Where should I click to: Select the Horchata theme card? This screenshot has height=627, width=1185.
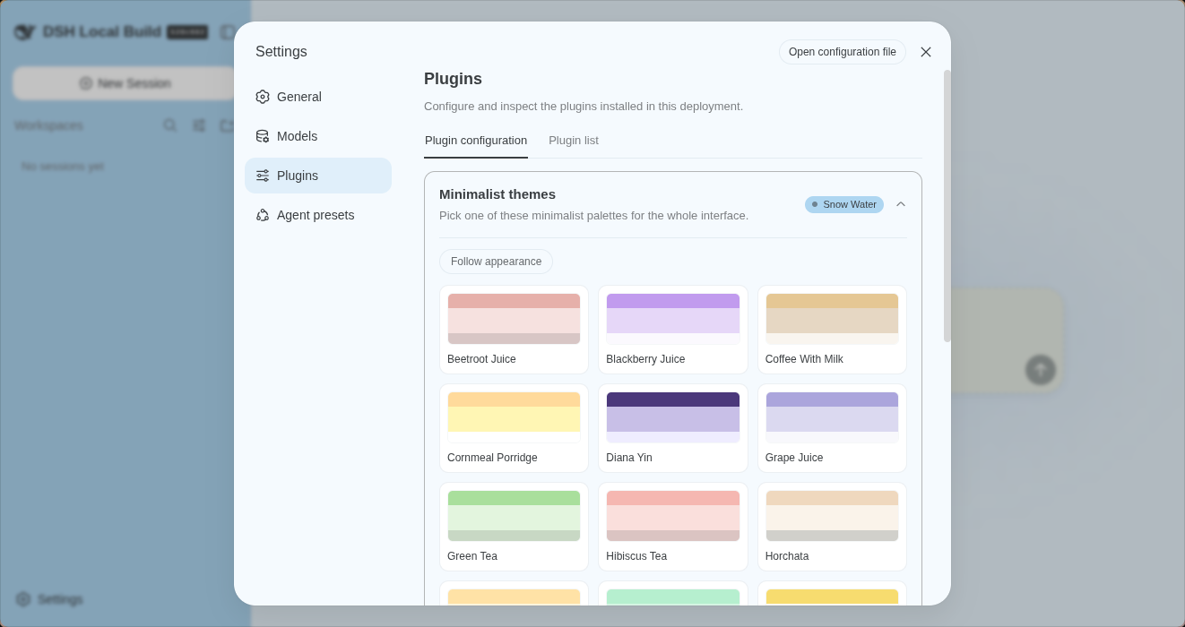832,527
